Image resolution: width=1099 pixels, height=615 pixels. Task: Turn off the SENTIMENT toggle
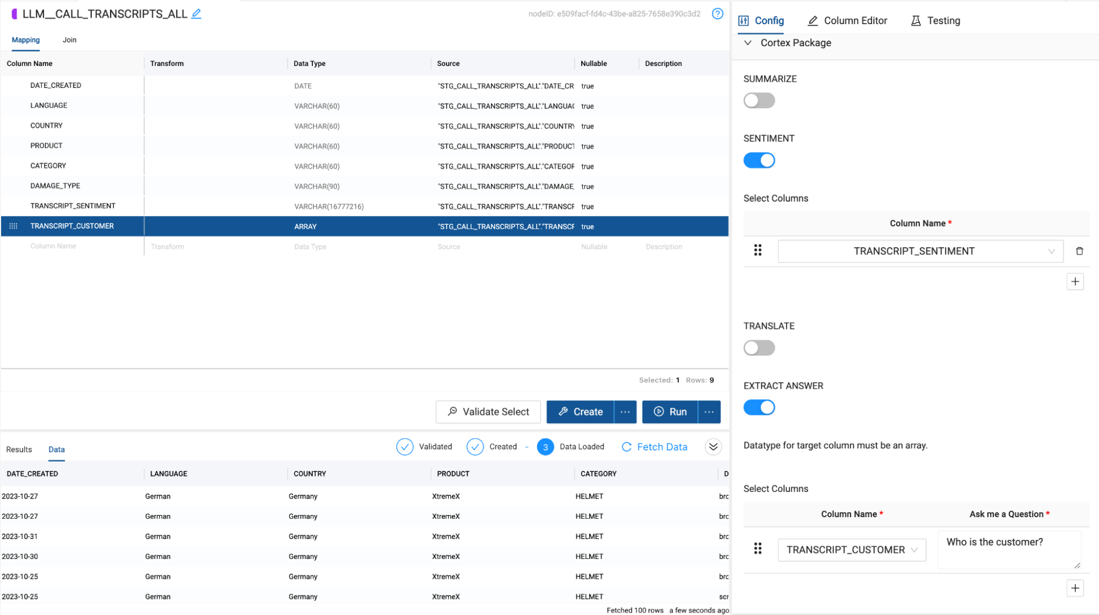point(759,160)
